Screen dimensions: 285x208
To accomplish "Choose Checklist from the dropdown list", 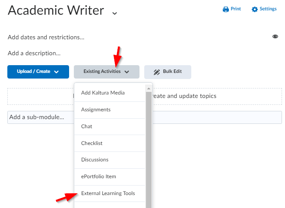I will click(x=110, y=143).
